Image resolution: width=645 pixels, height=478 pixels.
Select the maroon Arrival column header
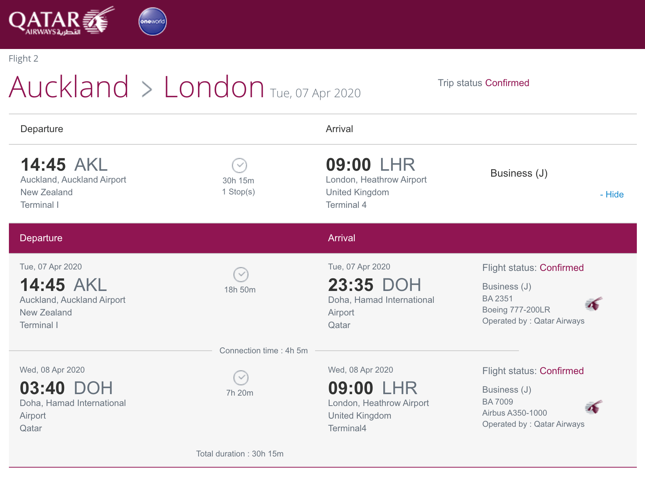(x=342, y=238)
